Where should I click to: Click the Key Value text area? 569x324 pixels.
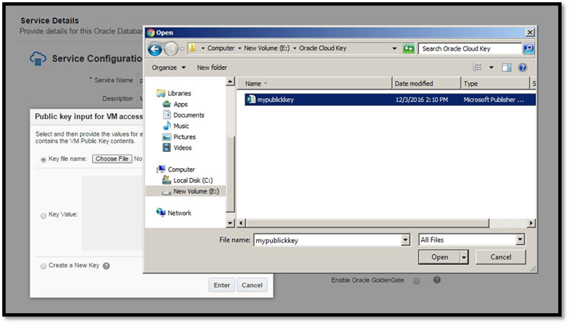111,213
